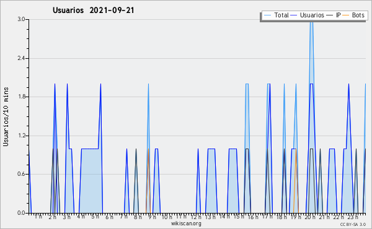Screen dimensions: 372x229
Task: Click the y-axis value 0.0
Action: tap(21, 213)
